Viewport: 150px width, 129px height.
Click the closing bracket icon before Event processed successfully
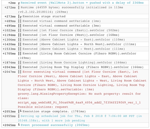pyautogui.click(x=19, y=125)
